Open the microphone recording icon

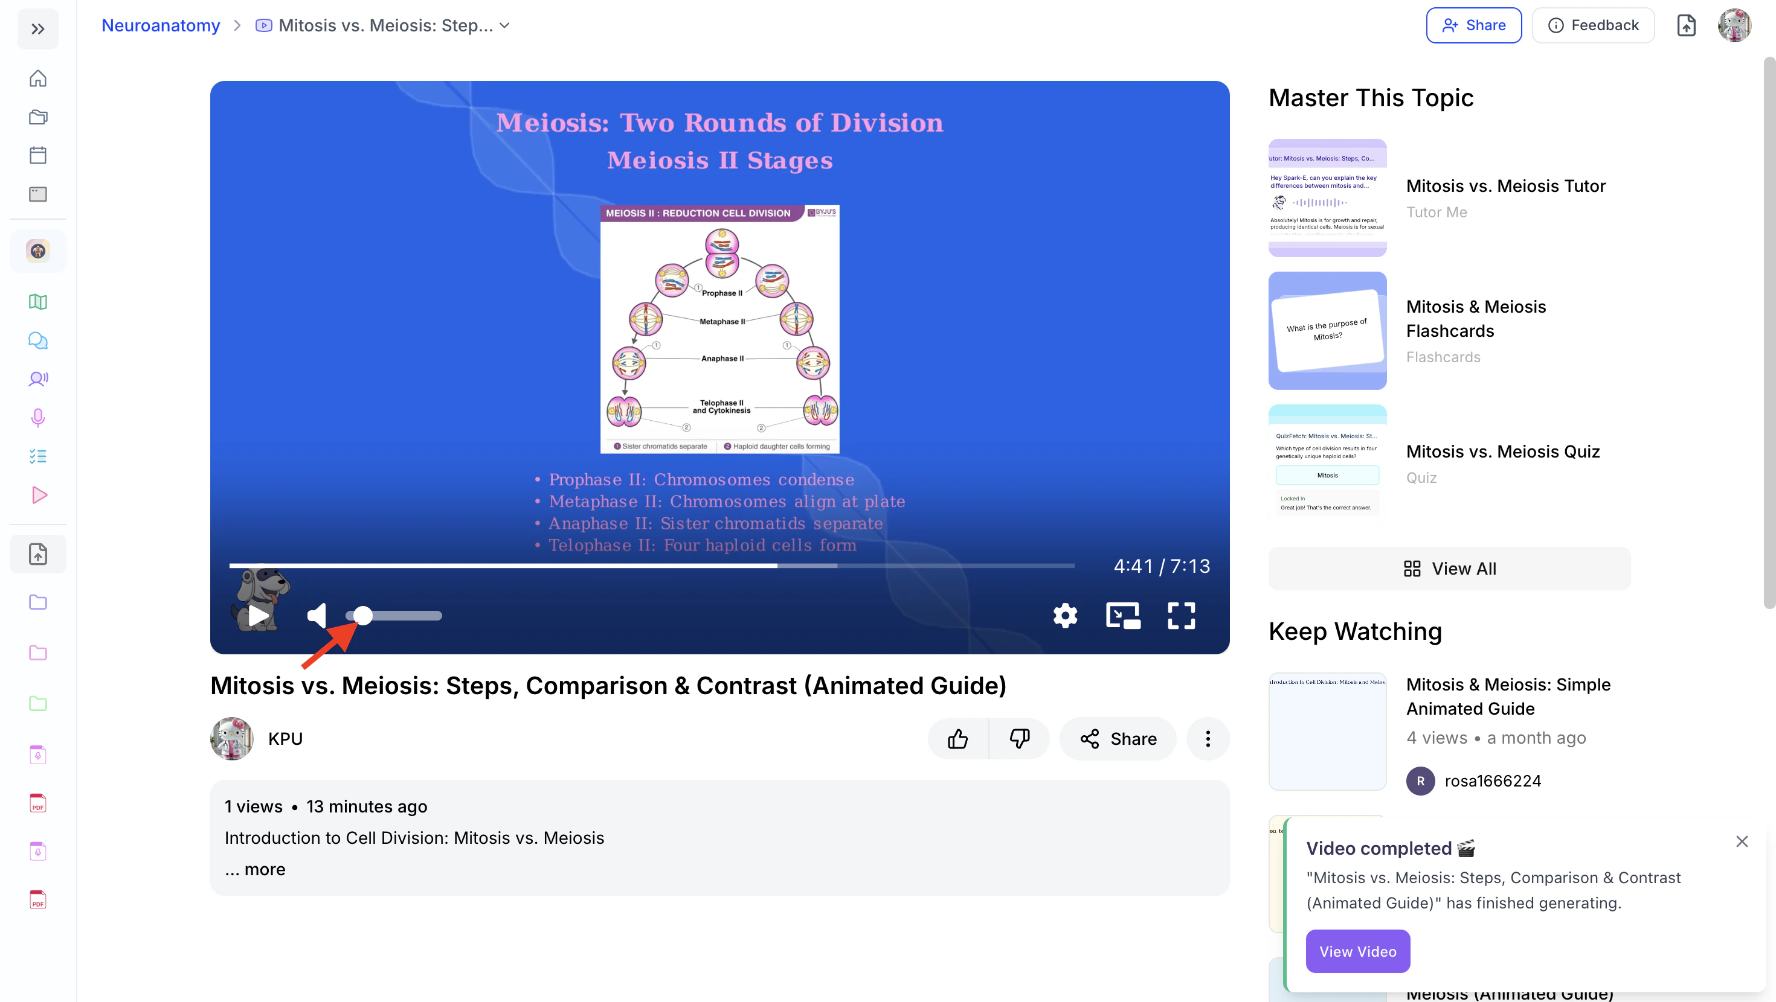tap(38, 418)
